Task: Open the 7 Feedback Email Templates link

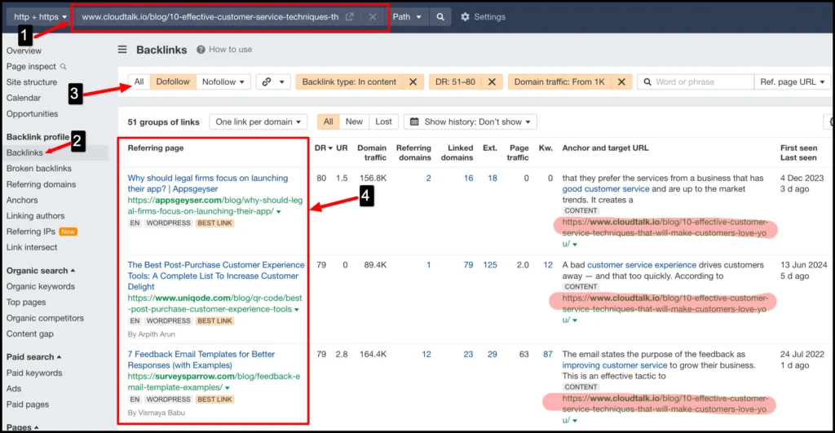Action: [201, 360]
